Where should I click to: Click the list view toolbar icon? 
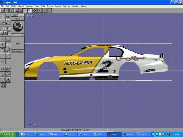tap(45, 11)
